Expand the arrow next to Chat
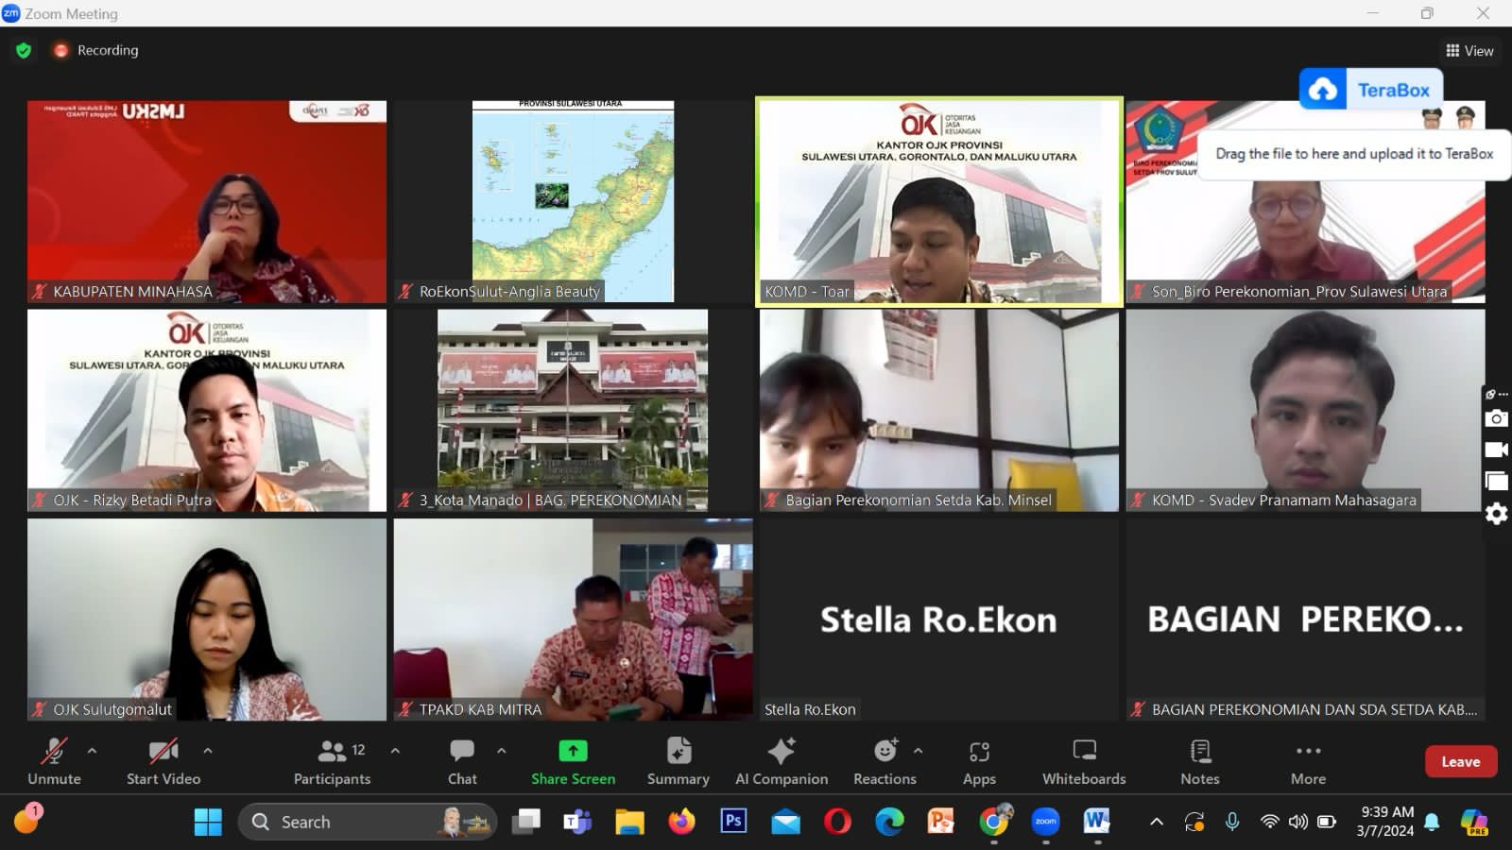The width and height of the screenshot is (1512, 850). coord(501,751)
